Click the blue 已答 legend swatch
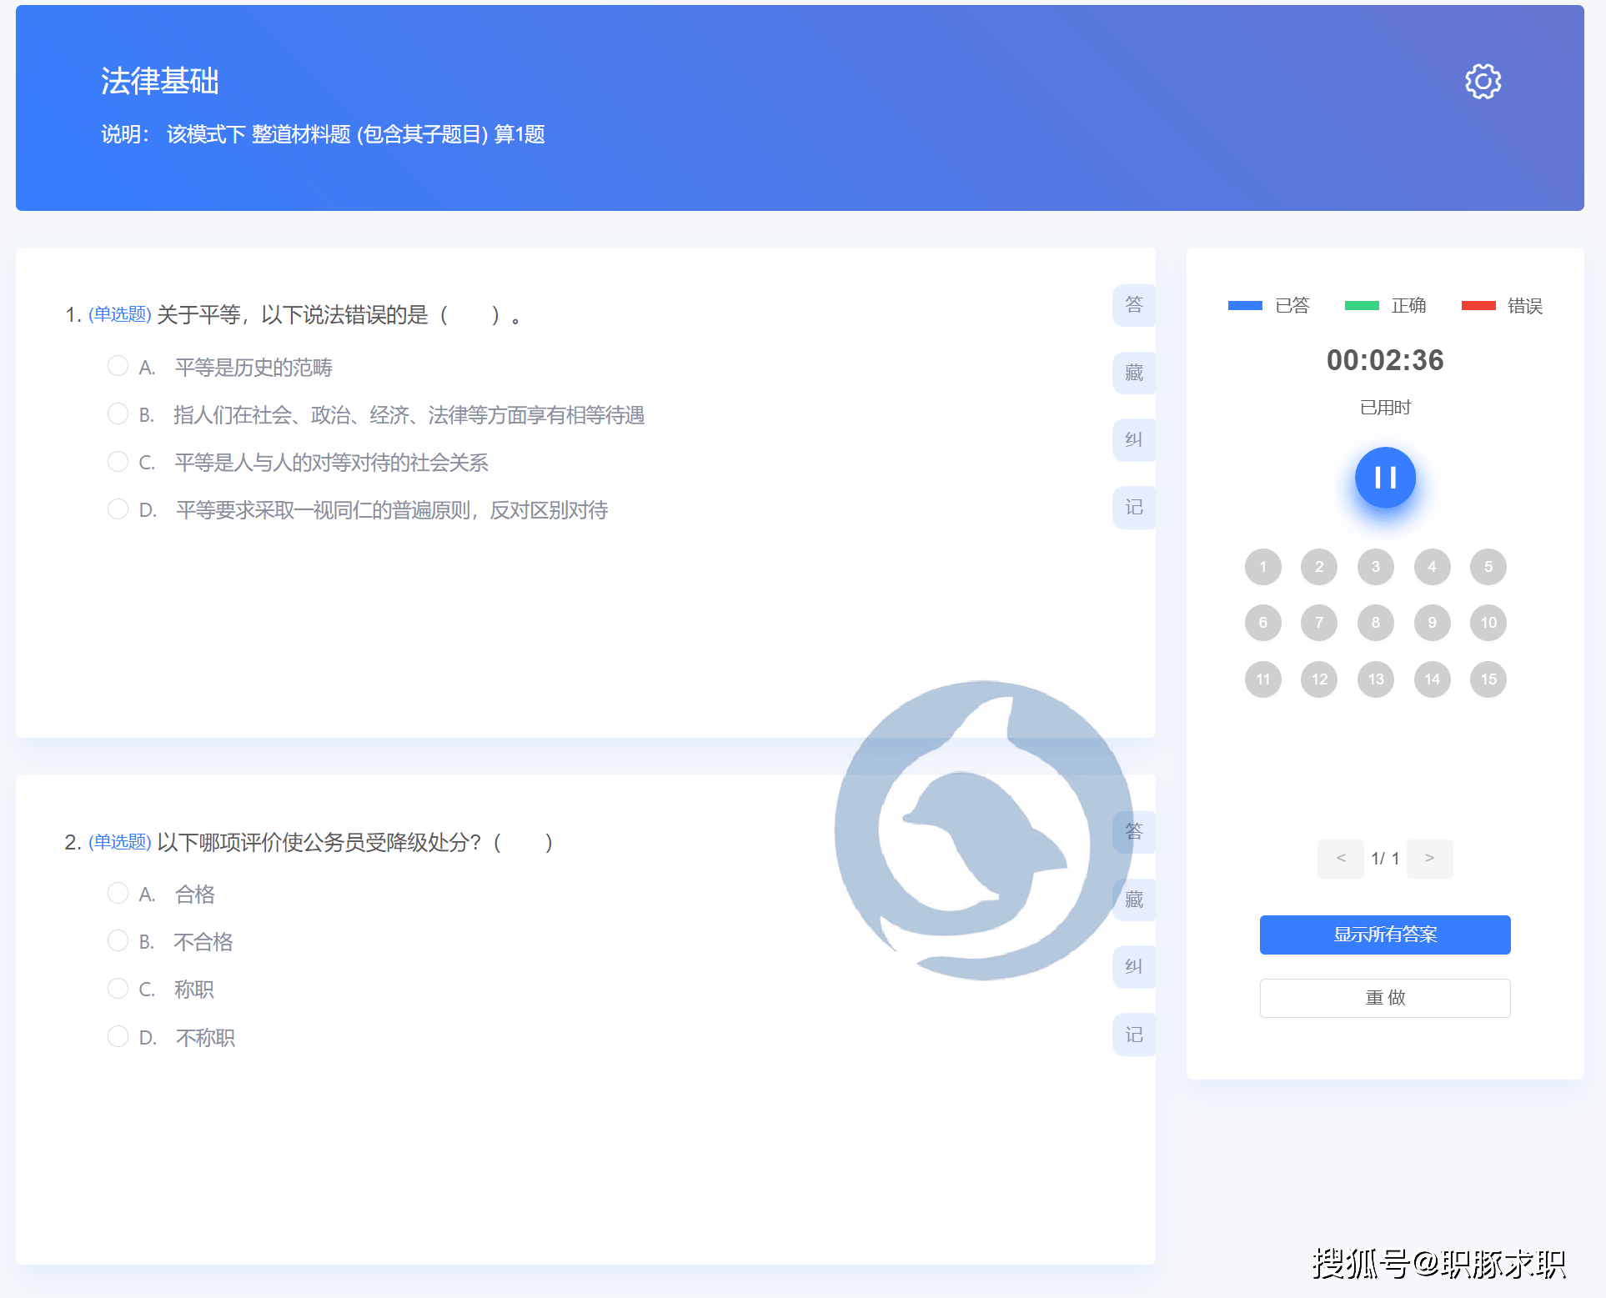1606x1298 pixels. click(x=1245, y=306)
